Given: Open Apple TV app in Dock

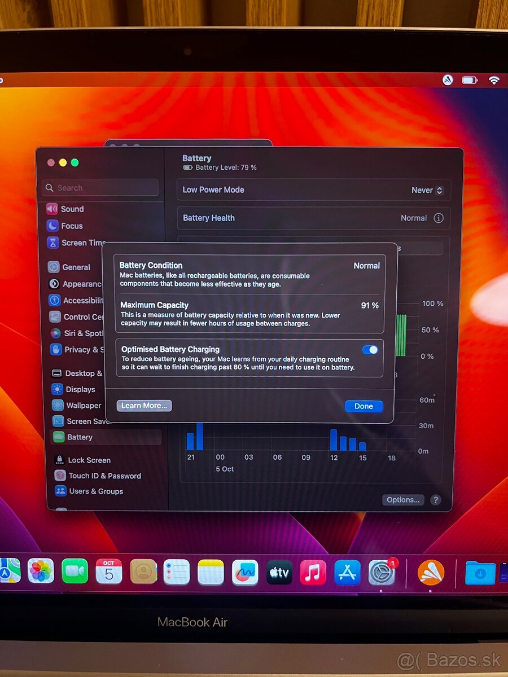Looking at the screenshot, I should pos(279,573).
